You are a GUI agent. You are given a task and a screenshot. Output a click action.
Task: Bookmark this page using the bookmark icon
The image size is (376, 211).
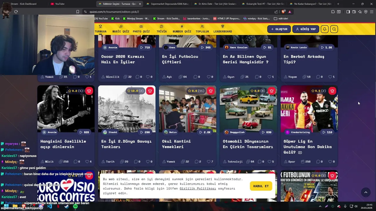[x=78, y=12]
